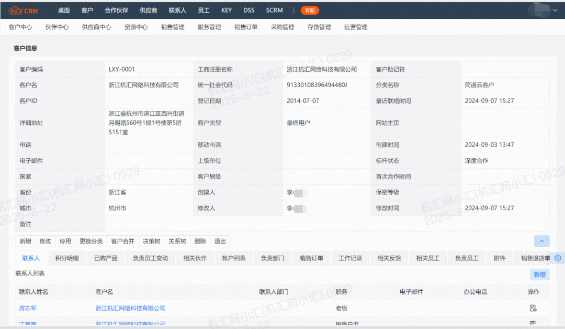This screenshot has height=329, width=565.
Task: Click the blue 新增 button above the contact list
Action: coord(539,274)
